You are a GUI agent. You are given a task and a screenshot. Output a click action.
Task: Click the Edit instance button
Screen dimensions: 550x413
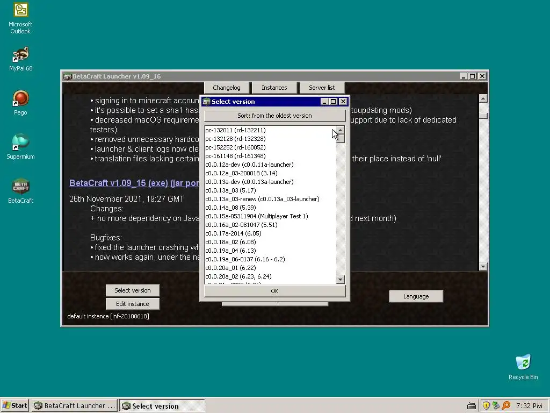pyautogui.click(x=133, y=304)
